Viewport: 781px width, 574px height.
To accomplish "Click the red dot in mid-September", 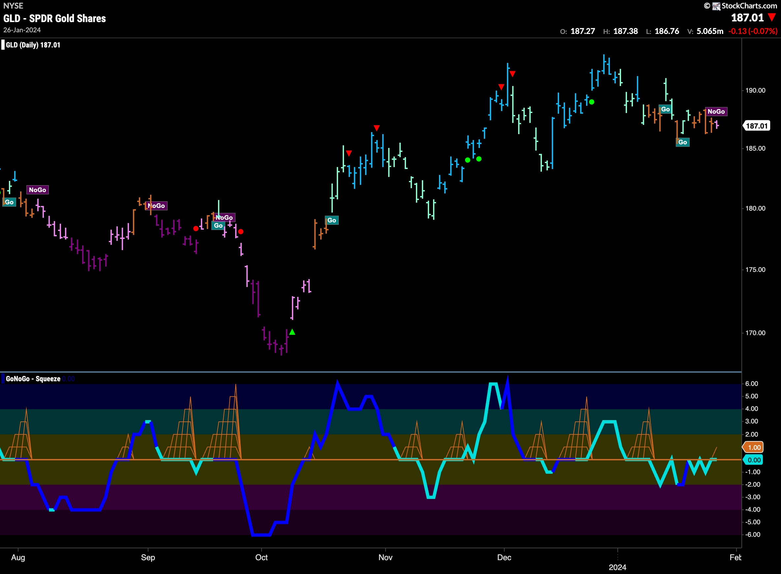I will 196,229.
